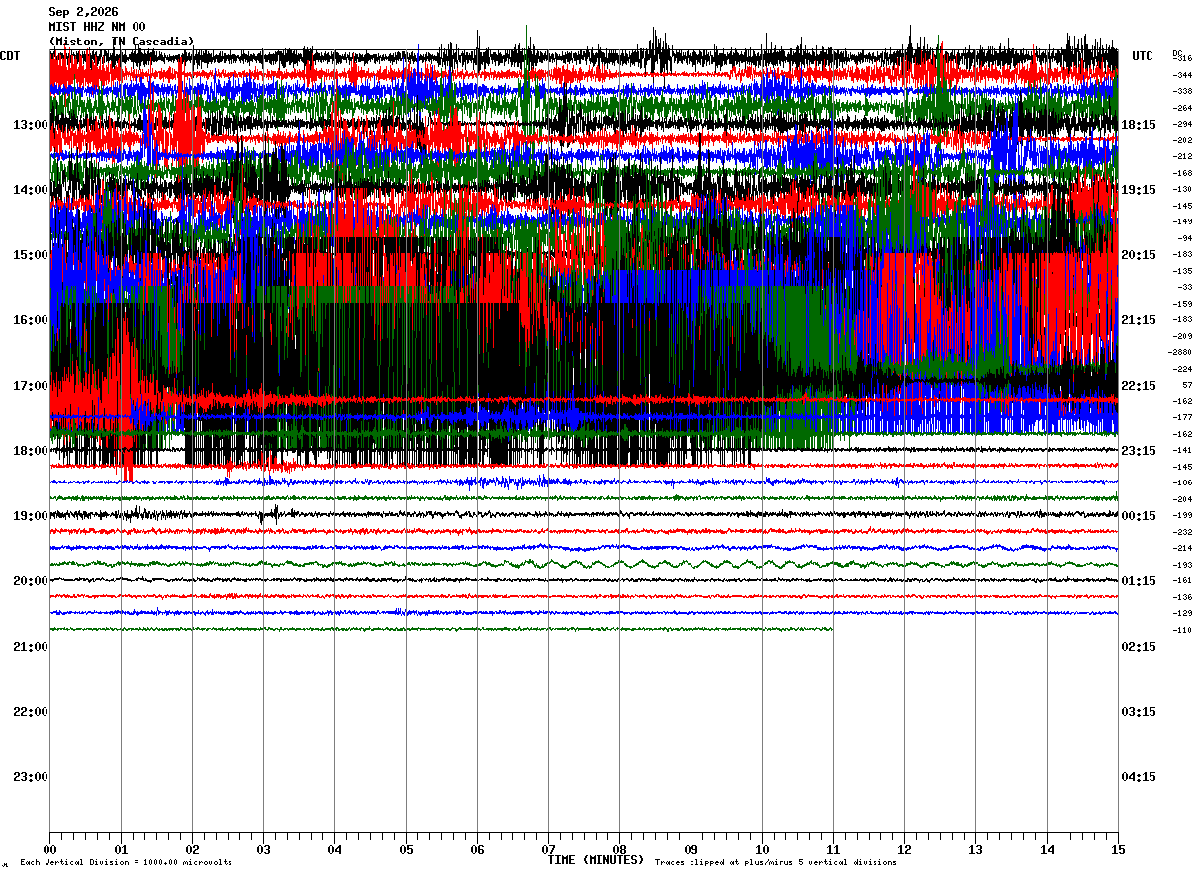Select the 04:15 UTC hour label

coord(1138,777)
